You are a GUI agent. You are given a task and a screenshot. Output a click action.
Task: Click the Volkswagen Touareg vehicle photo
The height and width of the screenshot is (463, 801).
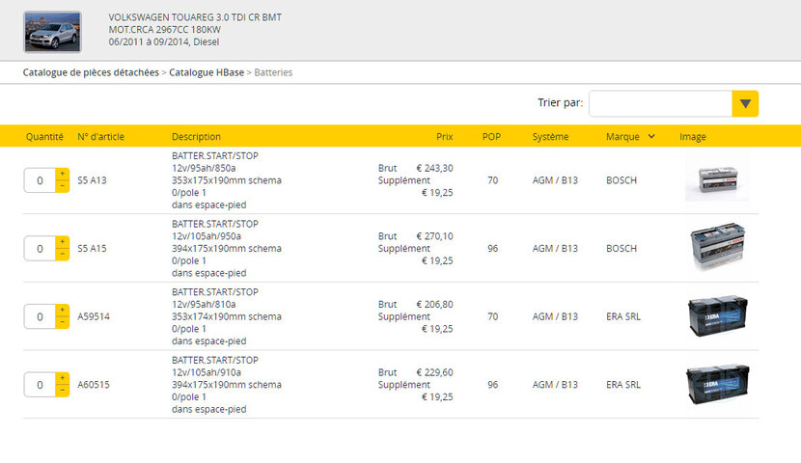point(52,31)
